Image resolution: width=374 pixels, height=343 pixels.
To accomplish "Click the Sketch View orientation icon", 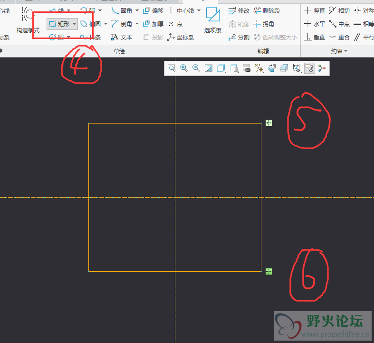I will [x=272, y=68].
